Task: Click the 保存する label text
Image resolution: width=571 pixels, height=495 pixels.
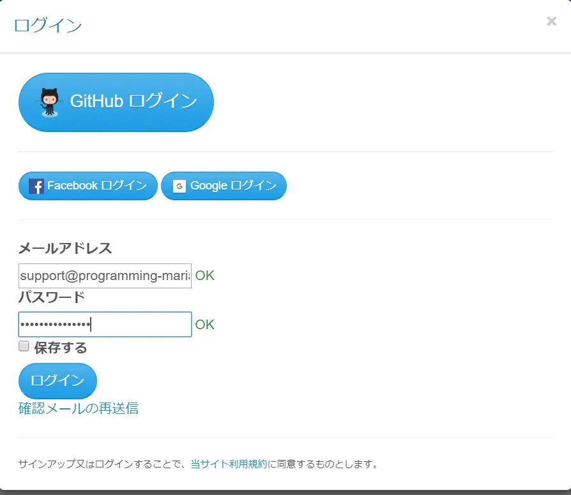Action: click(61, 348)
